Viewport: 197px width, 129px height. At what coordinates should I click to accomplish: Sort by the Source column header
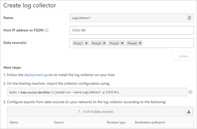59,122
